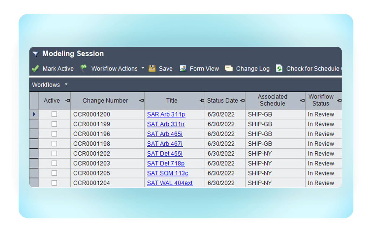Open the SAR Arb 311p link

(x=166, y=114)
